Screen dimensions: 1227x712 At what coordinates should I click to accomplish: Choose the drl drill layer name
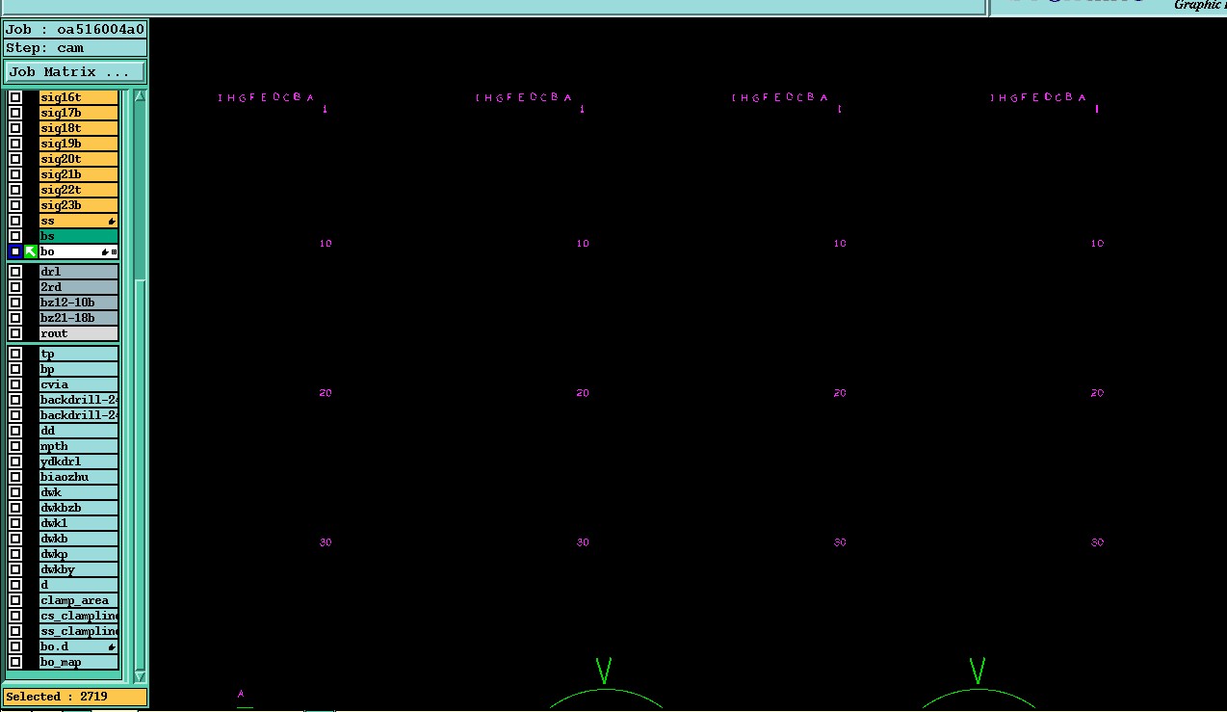[x=79, y=272]
